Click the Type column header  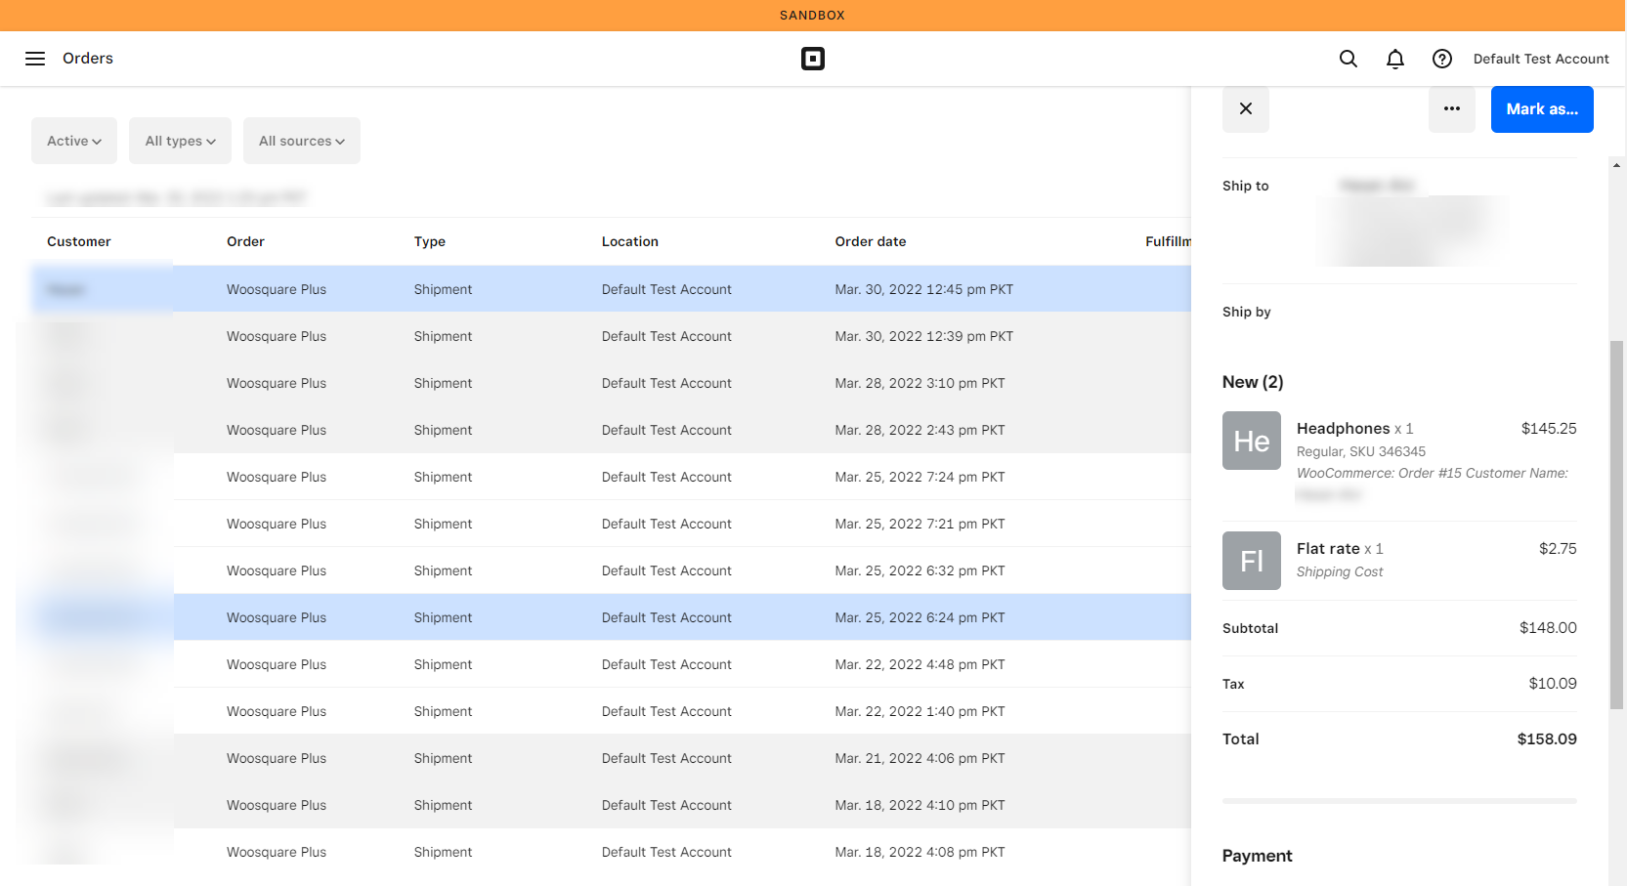point(430,241)
